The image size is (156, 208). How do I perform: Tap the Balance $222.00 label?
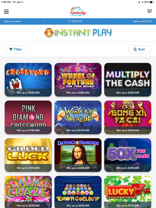coord(142,21)
